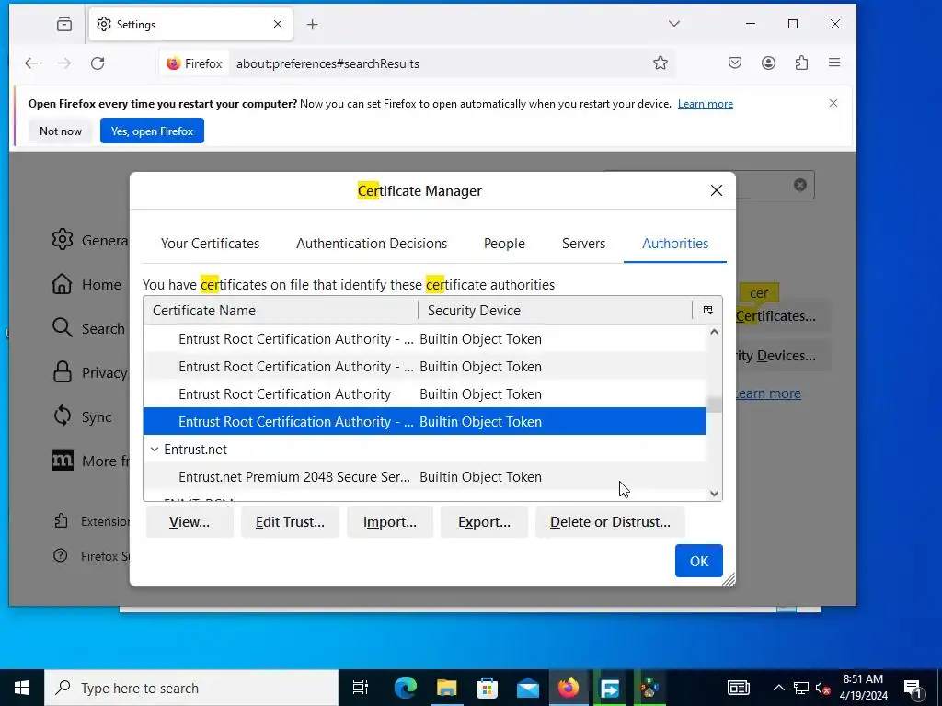
Task: Open the notification center icon
Action: coord(913,688)
